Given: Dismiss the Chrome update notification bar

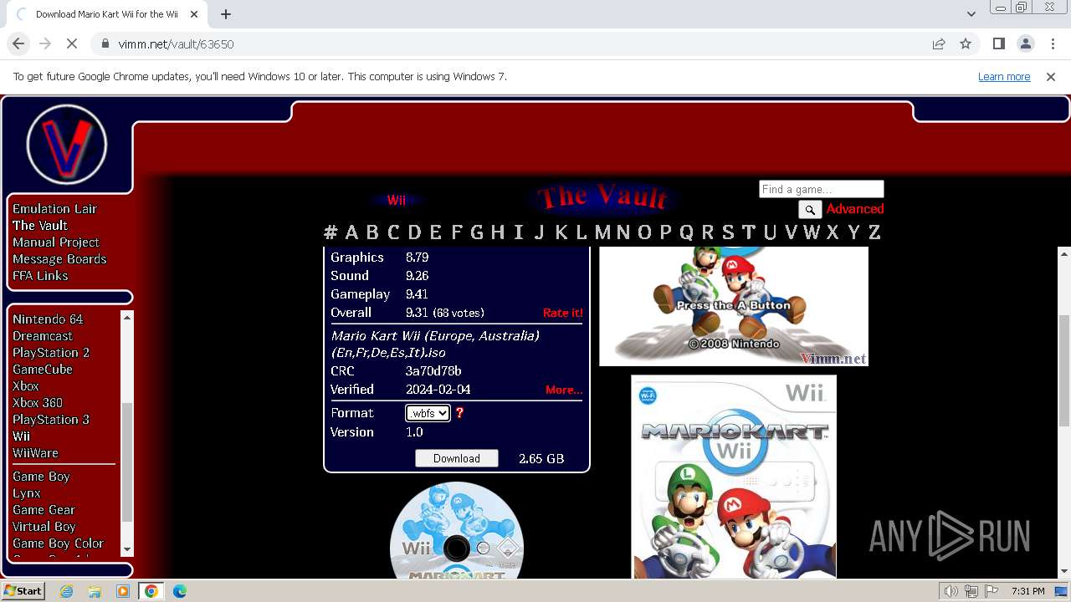Looking at the screenshot, I should (x=1051, y=77).
